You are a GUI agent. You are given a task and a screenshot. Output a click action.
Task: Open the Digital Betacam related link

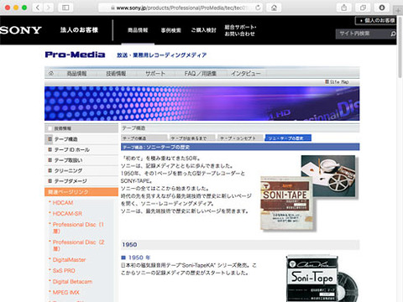click(72, 282)
